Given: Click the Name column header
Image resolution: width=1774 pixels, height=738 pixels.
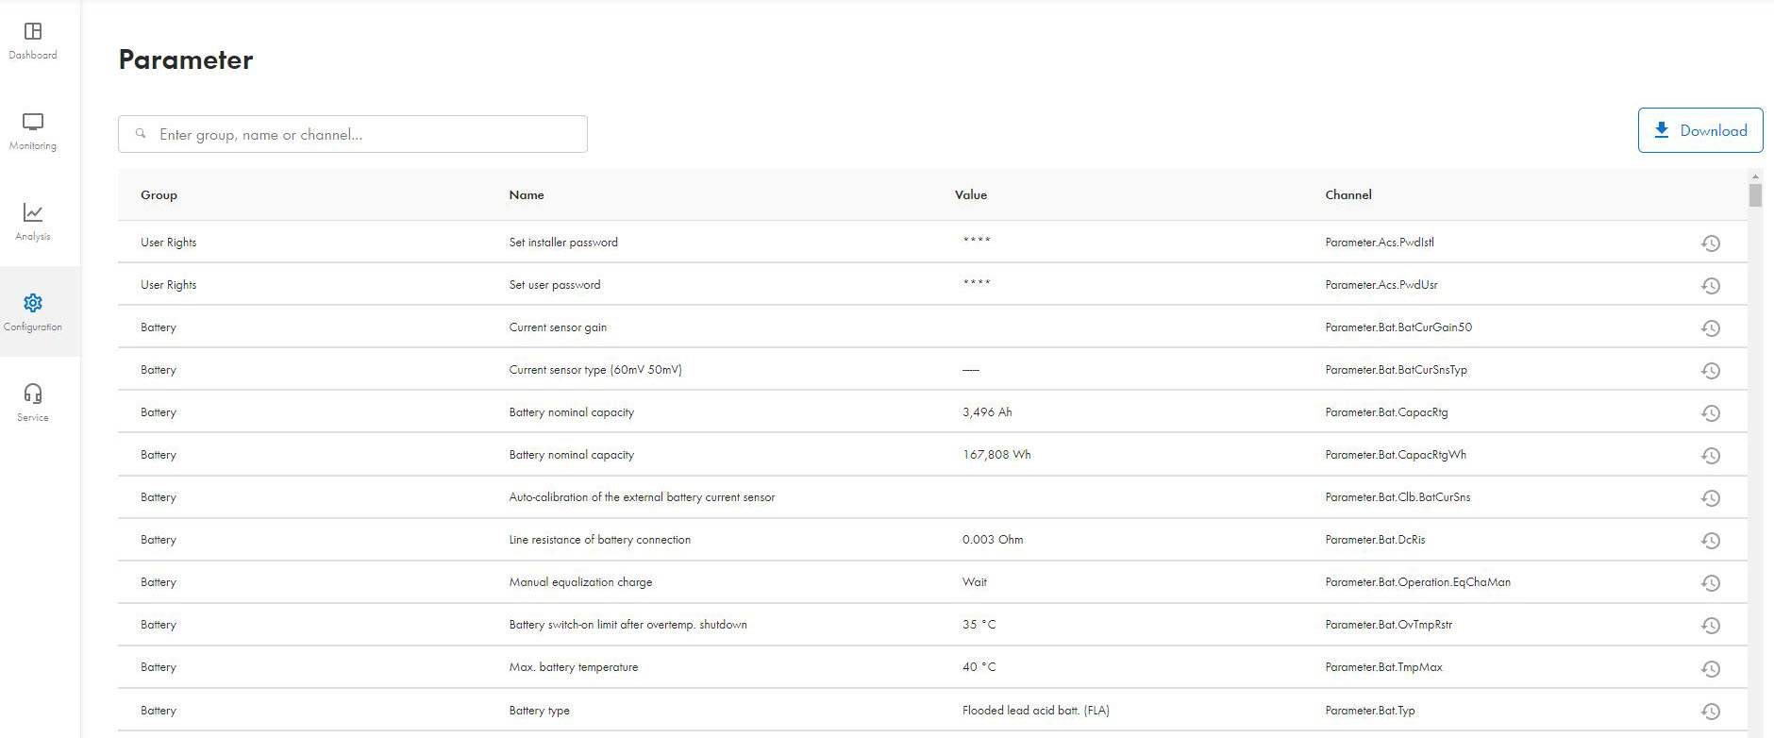Looking at the screenshot, I should click(x=526, y=194).
